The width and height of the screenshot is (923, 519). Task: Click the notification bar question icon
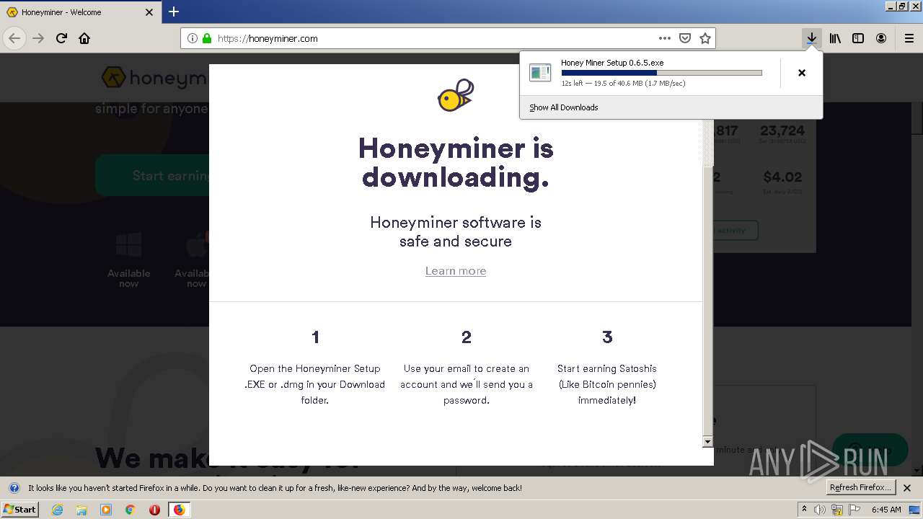(14, 488)
